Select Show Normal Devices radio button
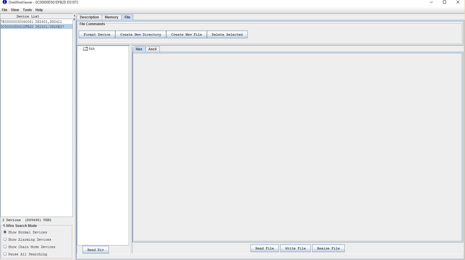The width and height of the screenshot is (465, 260). [x=5, y=232]
